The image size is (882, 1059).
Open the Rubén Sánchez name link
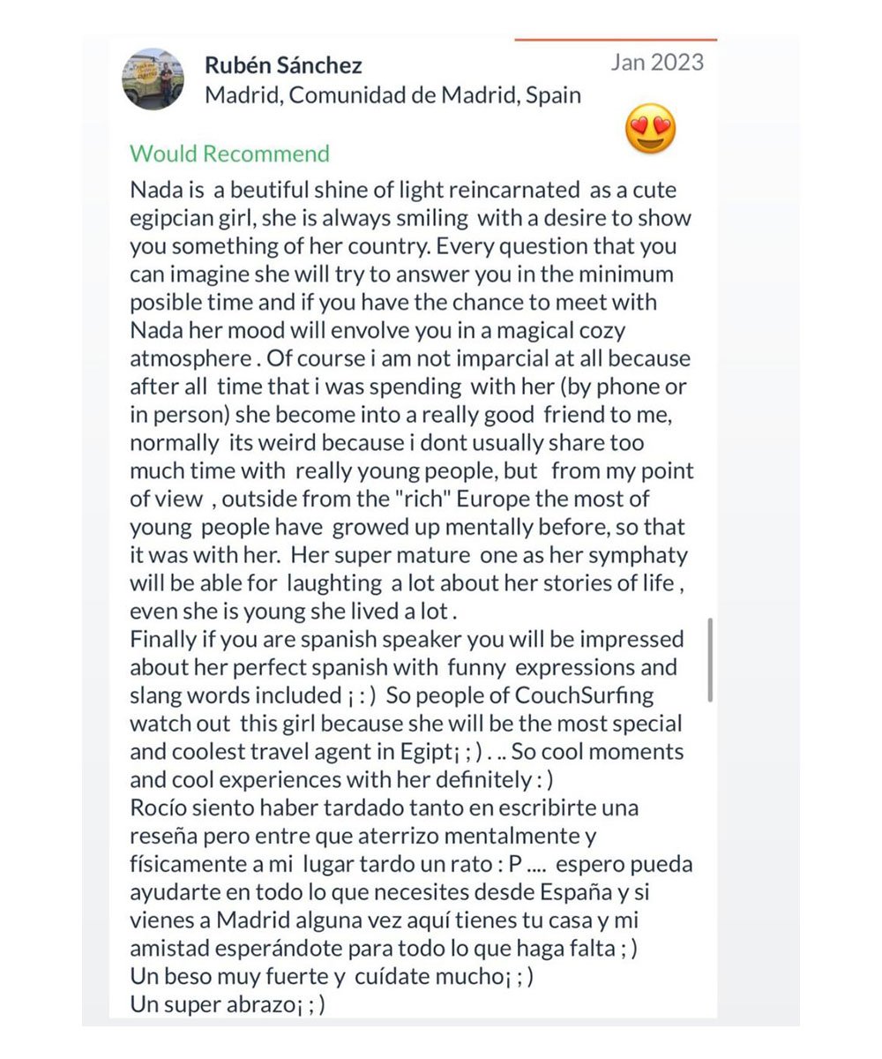click(283, 65)
